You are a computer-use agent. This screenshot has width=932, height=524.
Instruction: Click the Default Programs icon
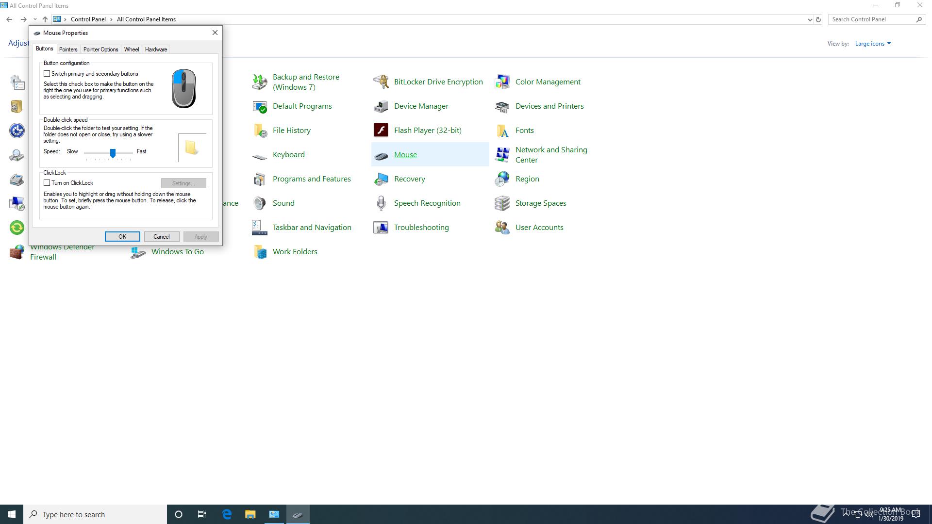260,106
